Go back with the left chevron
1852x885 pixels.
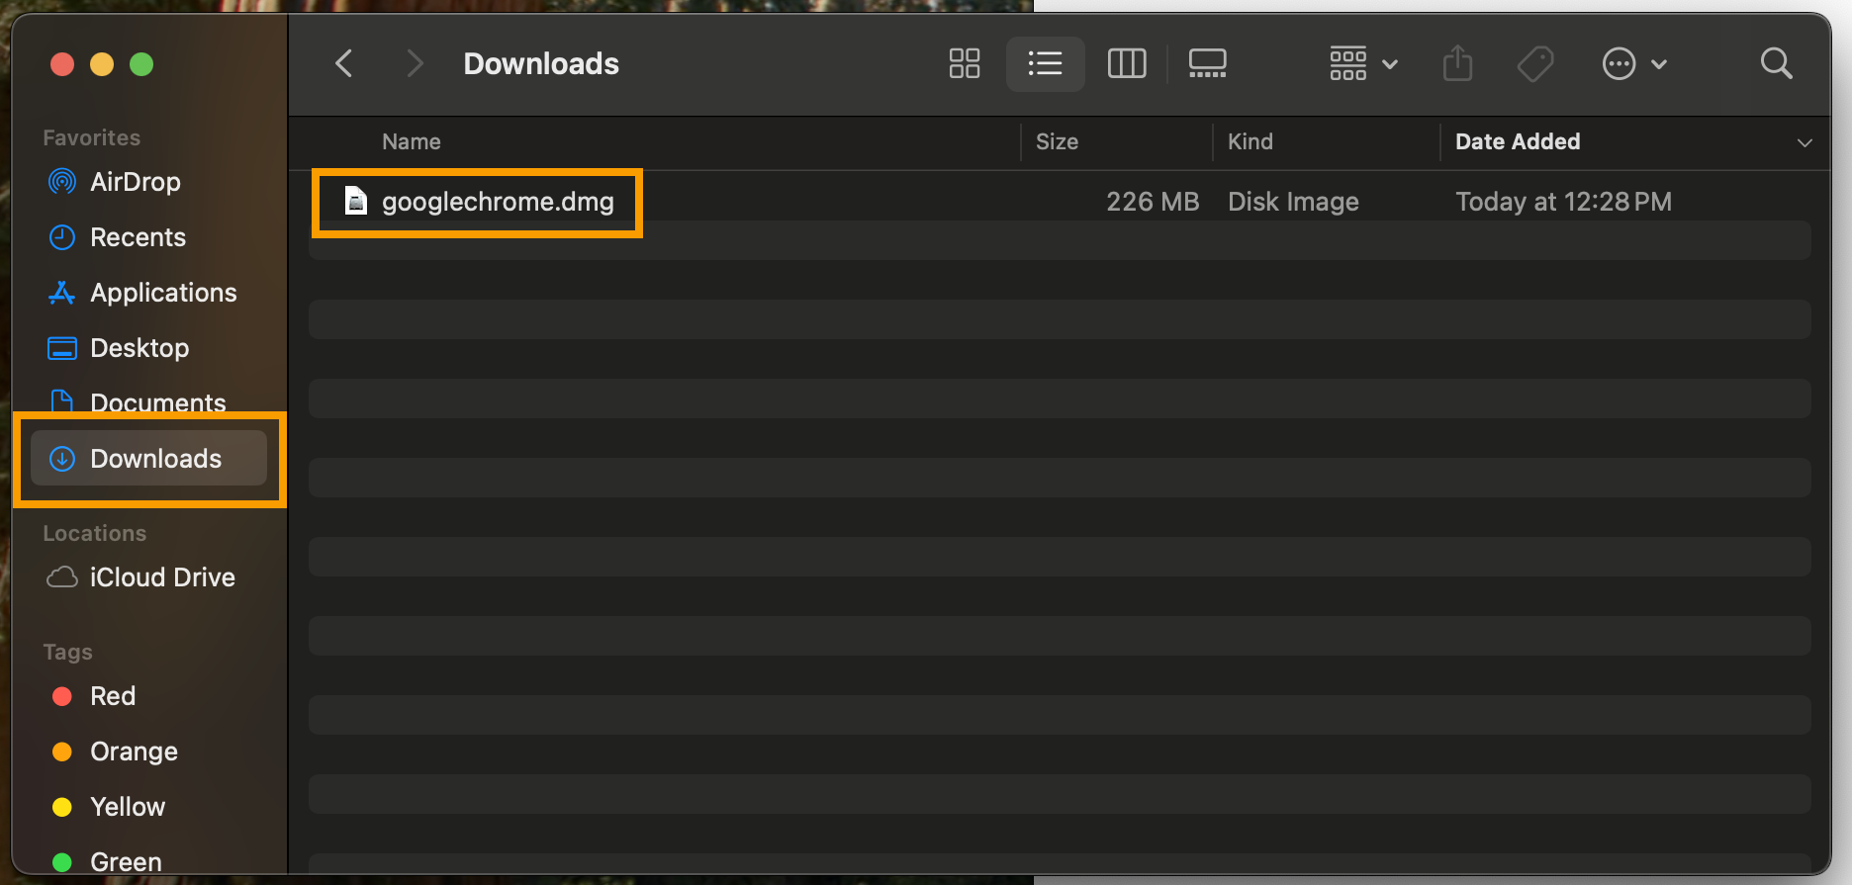click(x=343, y=64)
